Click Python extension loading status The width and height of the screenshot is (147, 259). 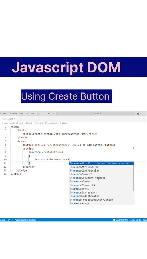(x=24, y=220)
